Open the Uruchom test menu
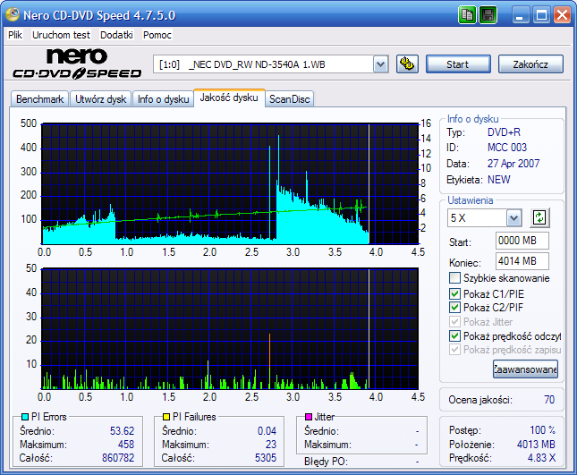The height and width of the screenshot is (475, 577). pyautogui.click(x=61, y=35)
